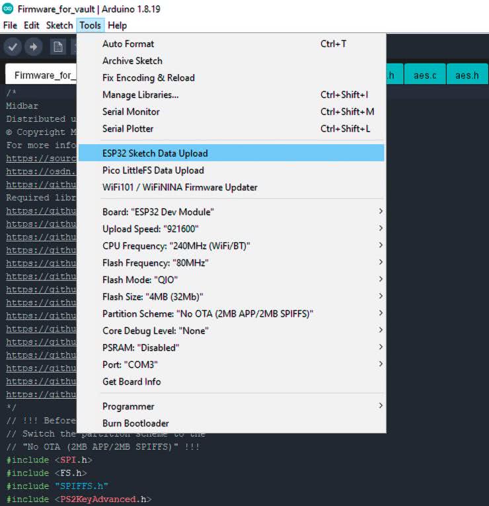Choose Burn Bootloader option

pyautogui.click(x=135, y=423)
